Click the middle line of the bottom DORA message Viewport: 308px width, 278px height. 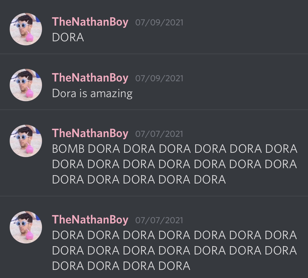174,251
